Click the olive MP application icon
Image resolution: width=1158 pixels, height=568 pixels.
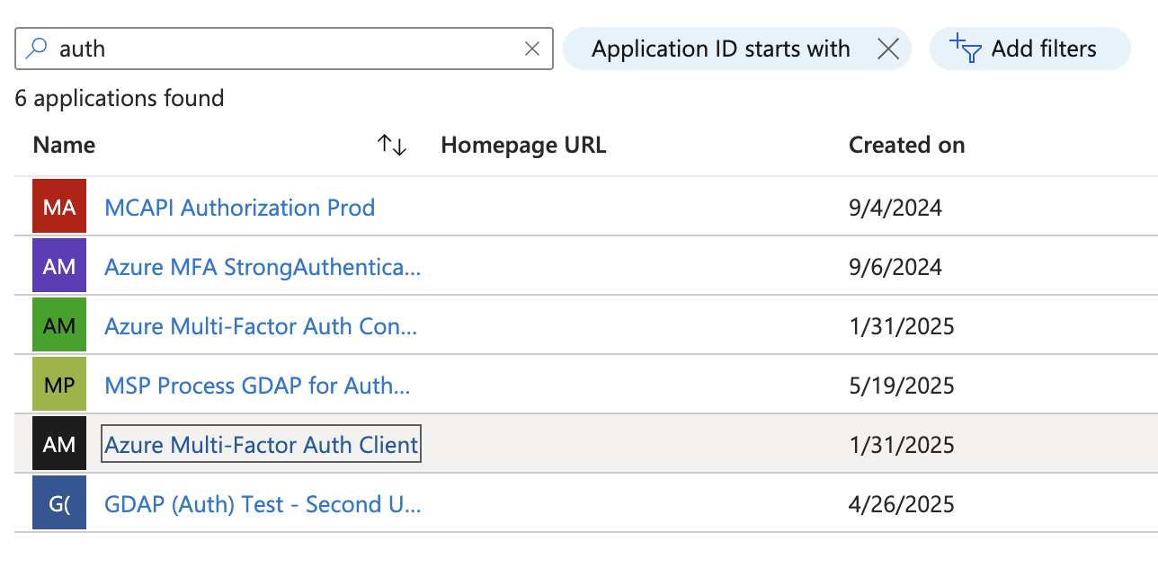[59, 385]
